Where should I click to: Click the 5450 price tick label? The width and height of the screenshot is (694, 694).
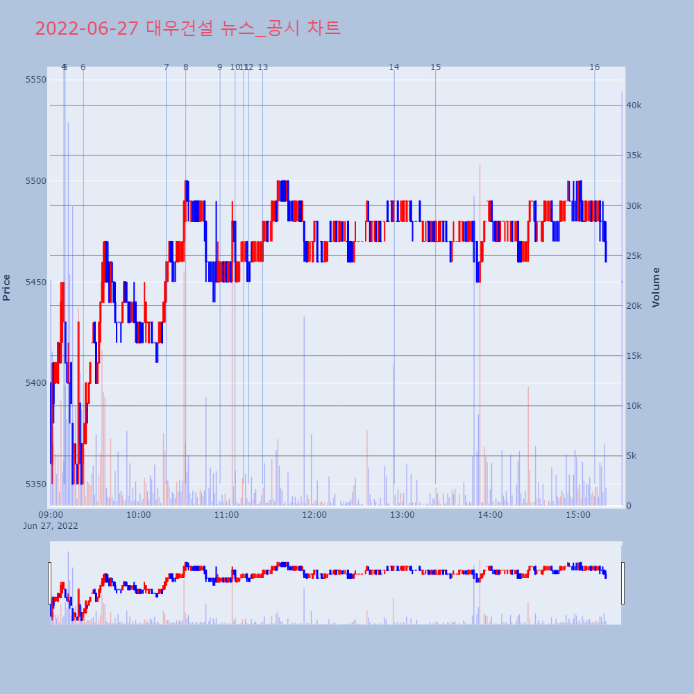pyautogui.click(x=35, y=282)
